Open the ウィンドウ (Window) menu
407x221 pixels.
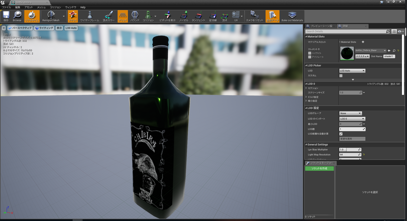(x=71, y=7)
